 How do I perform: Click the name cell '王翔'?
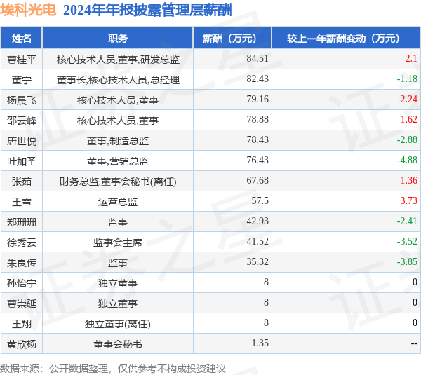pos(22,324)
